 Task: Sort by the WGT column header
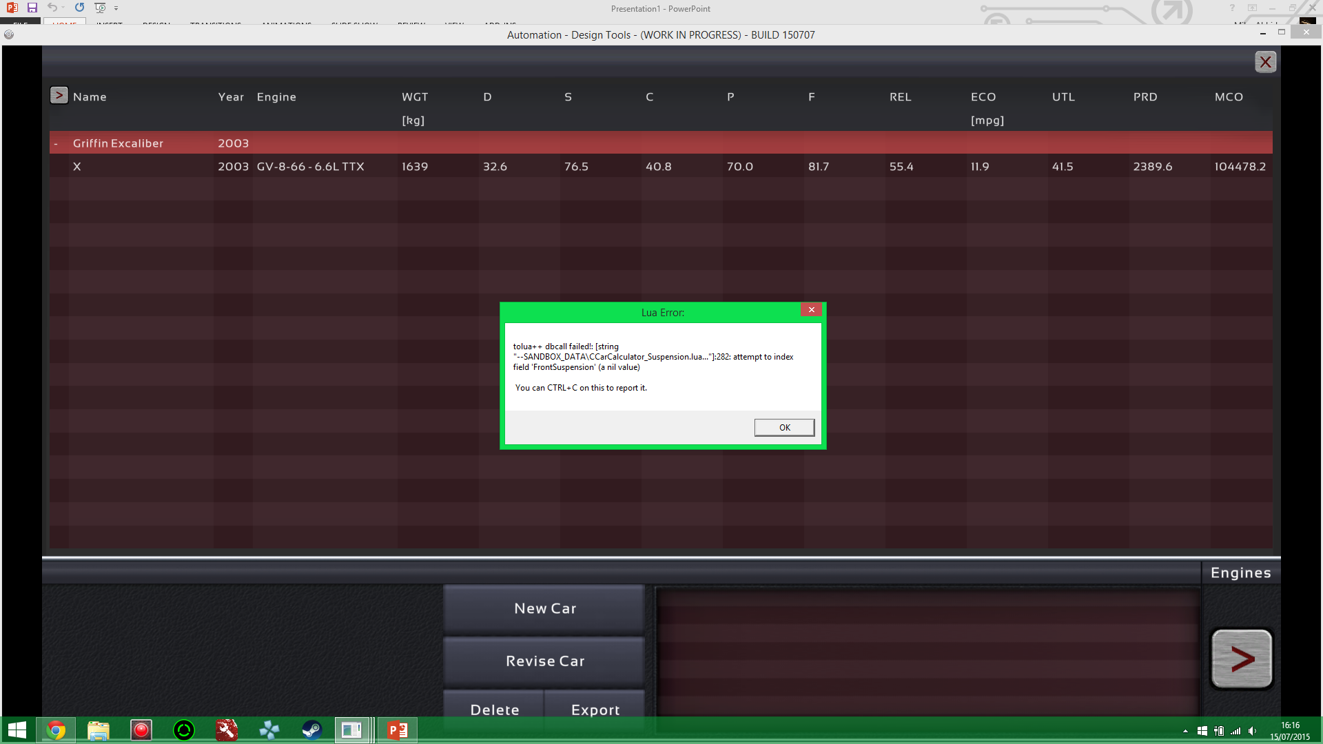pos(415,97)
